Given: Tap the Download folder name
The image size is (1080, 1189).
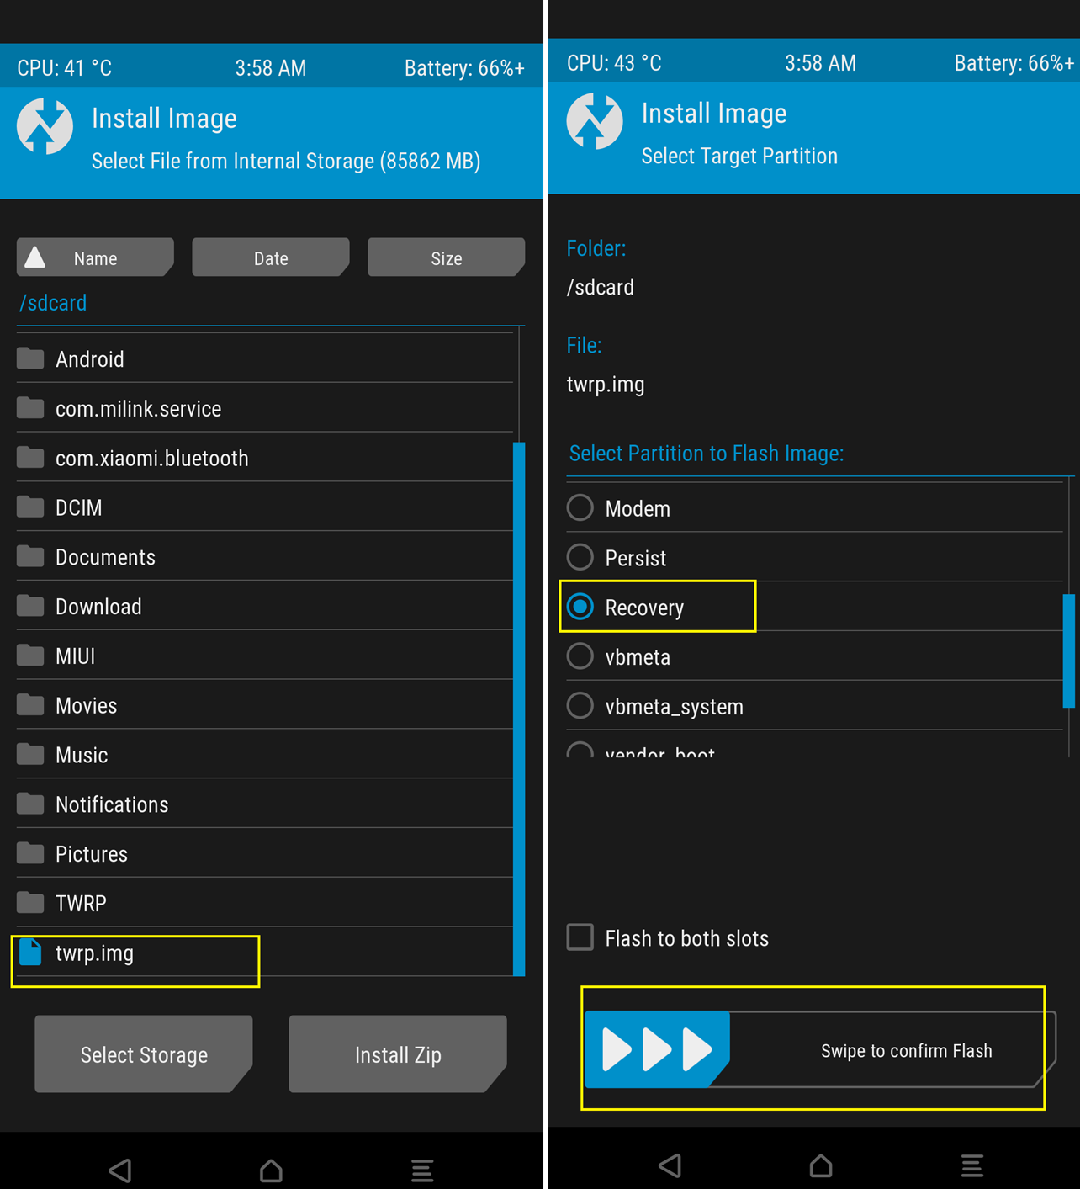Looking at the screenshot, I should (x=98, y=607).
